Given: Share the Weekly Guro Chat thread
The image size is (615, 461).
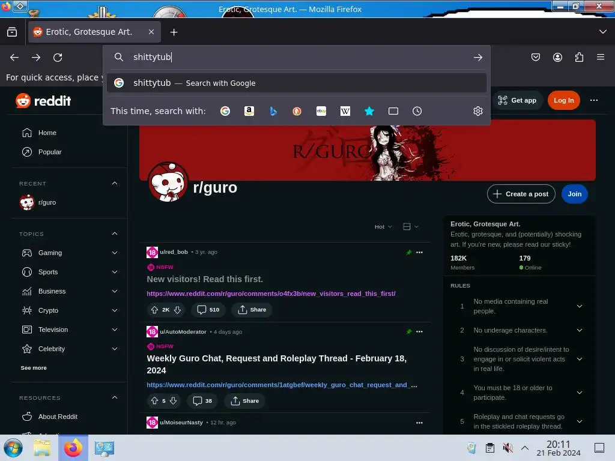Looking at the screenshot, I should tap(244, 401).
